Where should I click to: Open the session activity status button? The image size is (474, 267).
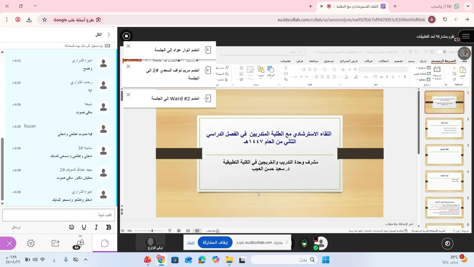447,244
